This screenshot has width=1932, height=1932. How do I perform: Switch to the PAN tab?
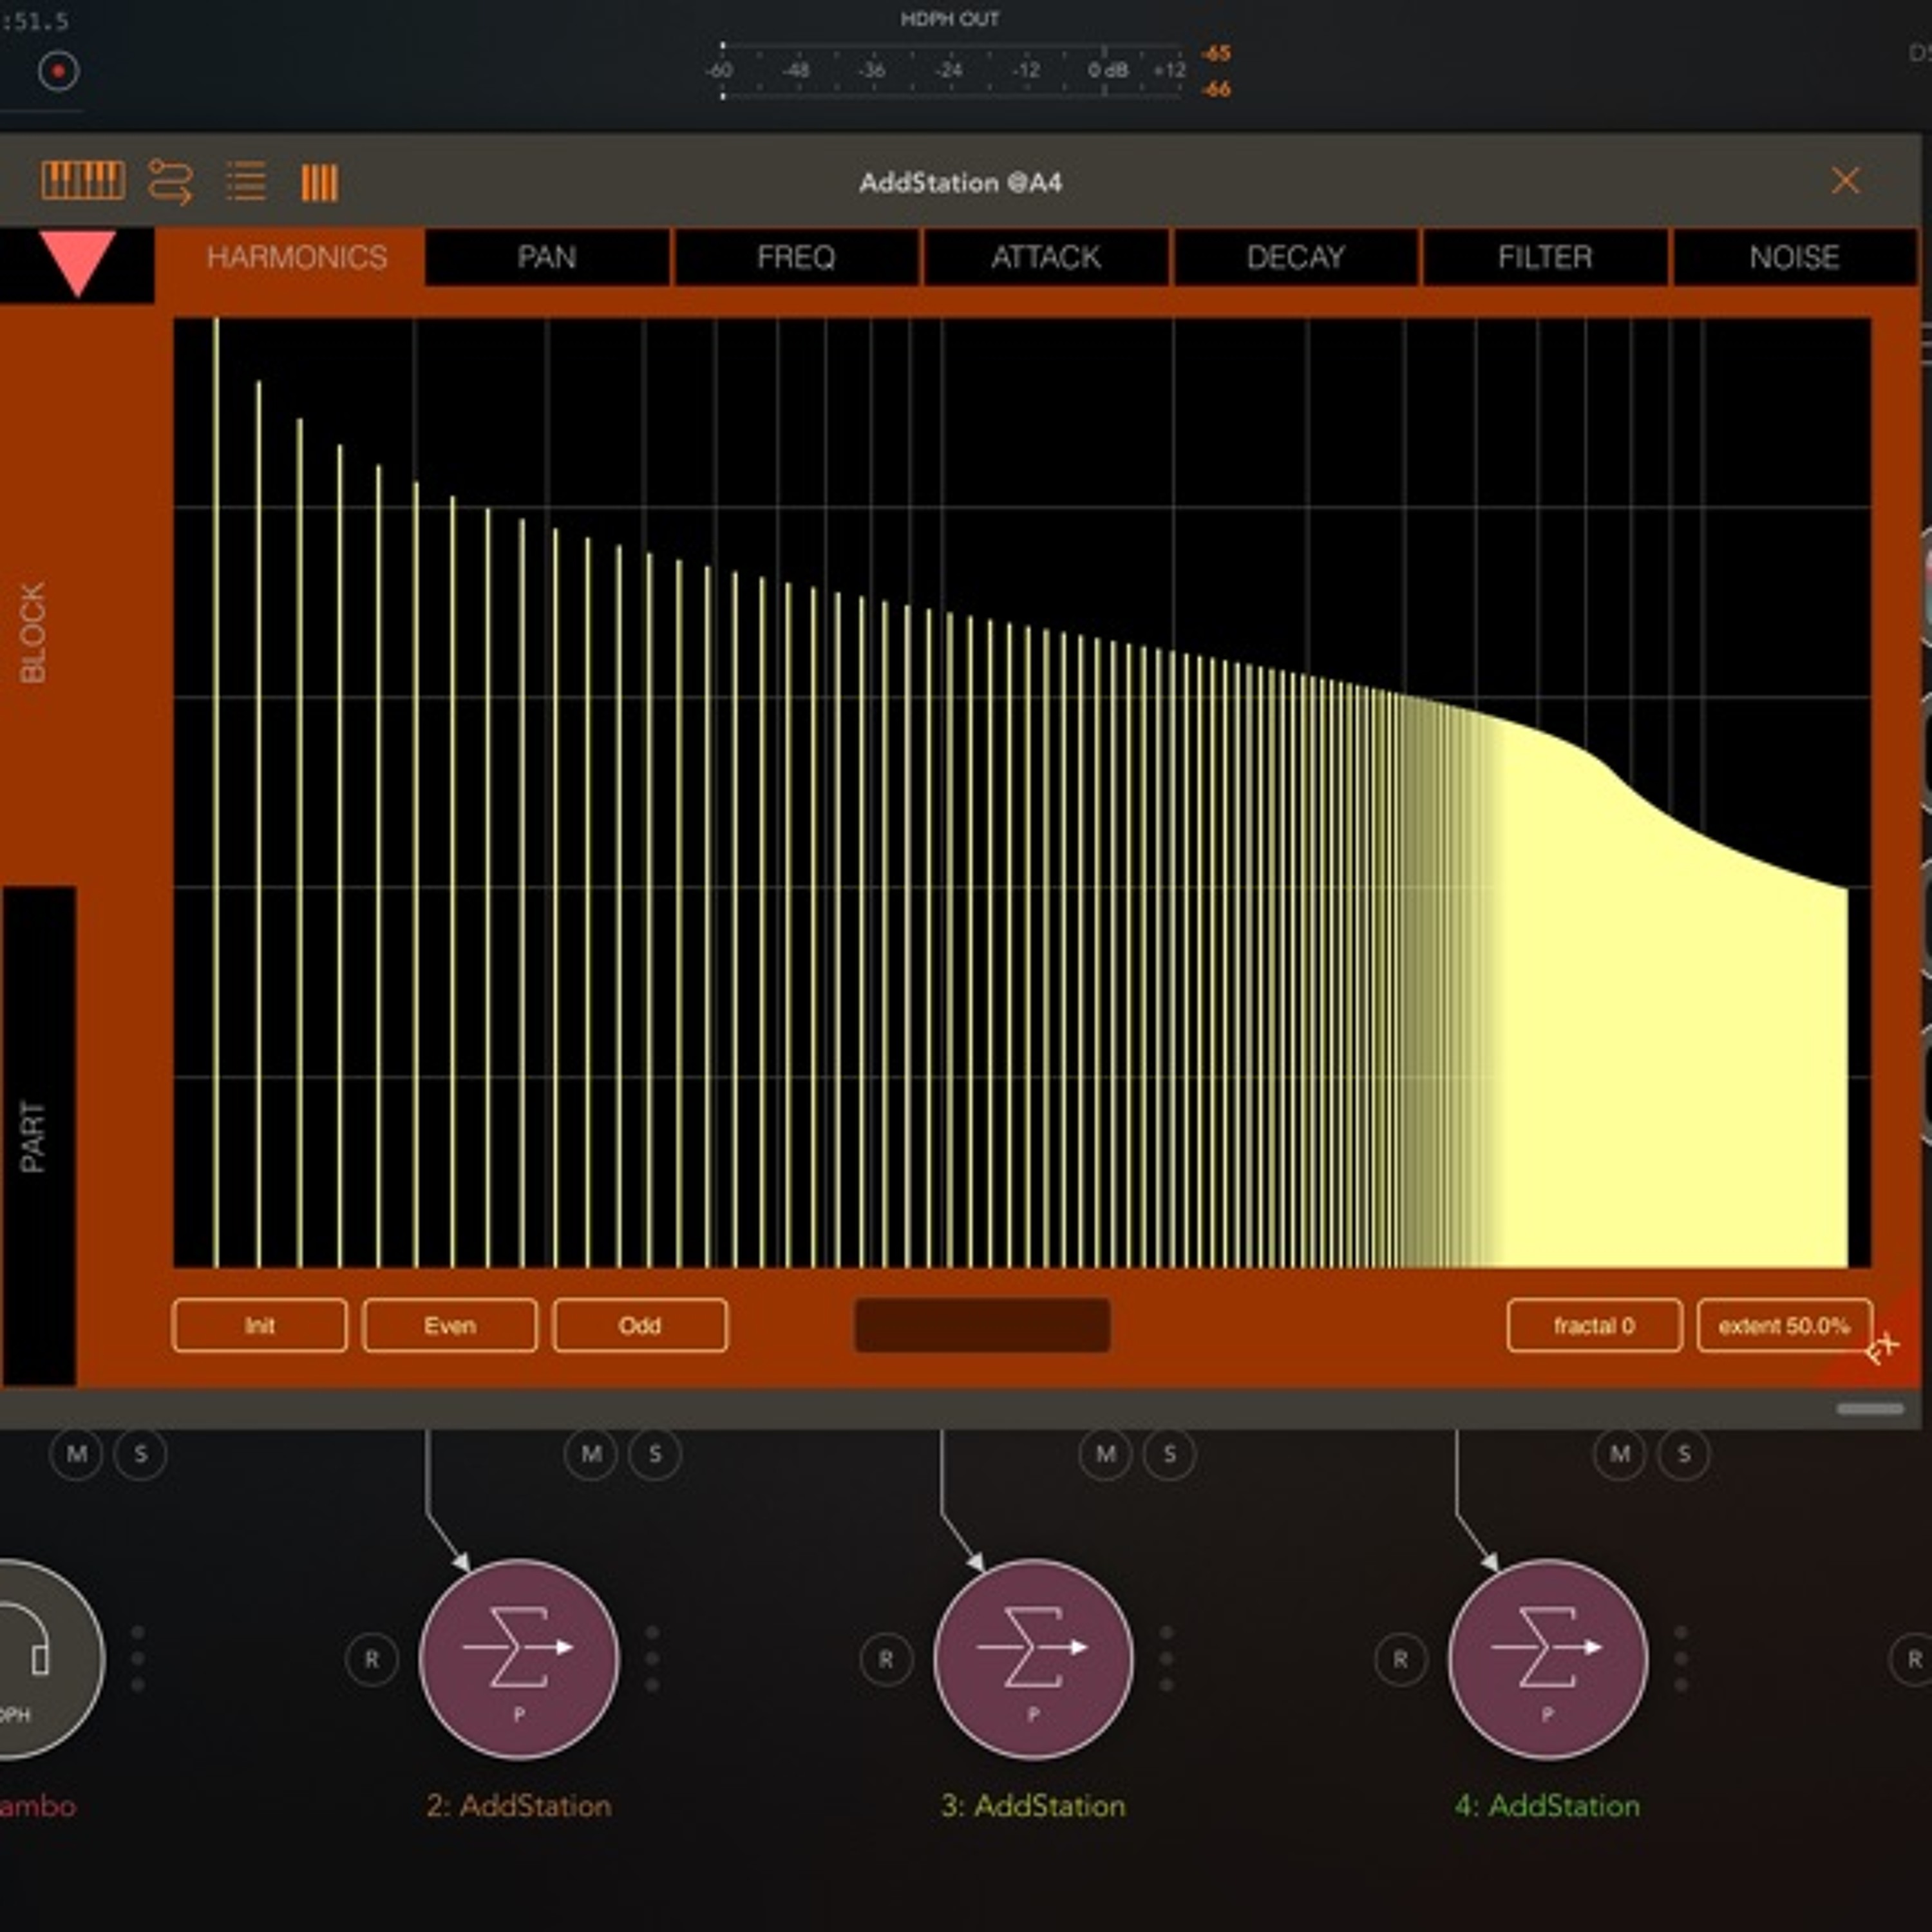(547, 258)
